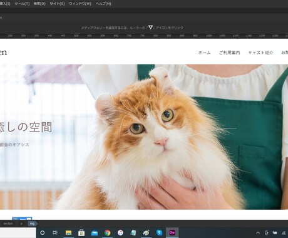Open the notepad-style app icon on taskbar
Screen dimensions: 288x238
click(133, 232)
